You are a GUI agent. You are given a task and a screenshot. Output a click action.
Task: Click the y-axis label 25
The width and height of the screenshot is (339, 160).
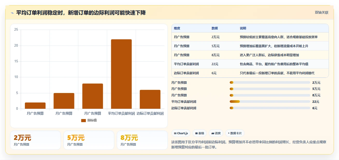[16, 30]
